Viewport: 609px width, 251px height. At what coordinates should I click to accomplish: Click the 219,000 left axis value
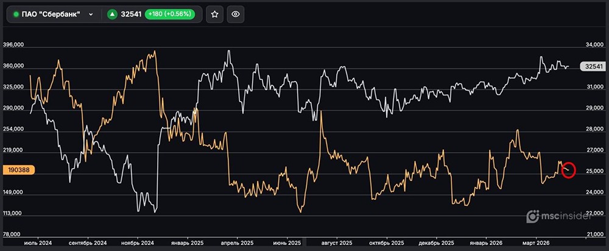[13, 150]
